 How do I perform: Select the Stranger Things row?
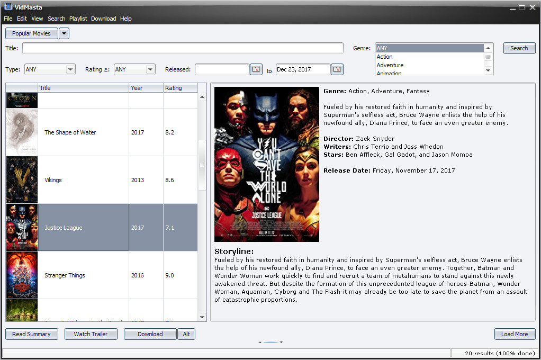102,275
